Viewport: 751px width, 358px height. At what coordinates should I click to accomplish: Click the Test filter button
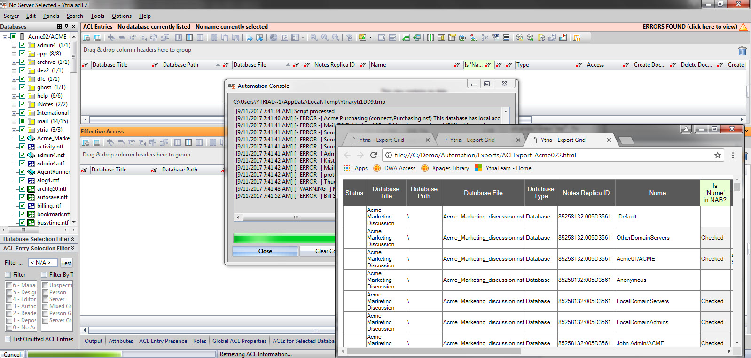pyautogui.click(x=66, y=263)
